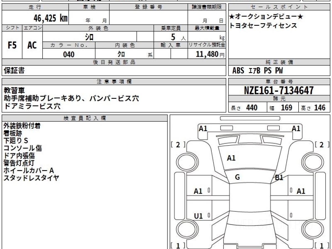This screenshot has width=332, height=249.
Task: Select the 輸入車 header
Action: click(x=171, y=45)
